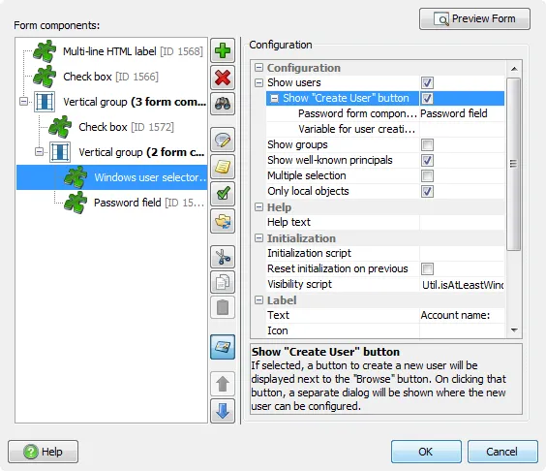Viewport: 546px width, 471px height.
Task: Collapse Vertical group (2 form c... tree node
Action: pos(40,151)
